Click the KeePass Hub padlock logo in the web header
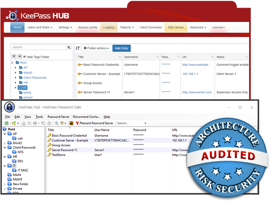270x205 pixels. tap(13, 16)
